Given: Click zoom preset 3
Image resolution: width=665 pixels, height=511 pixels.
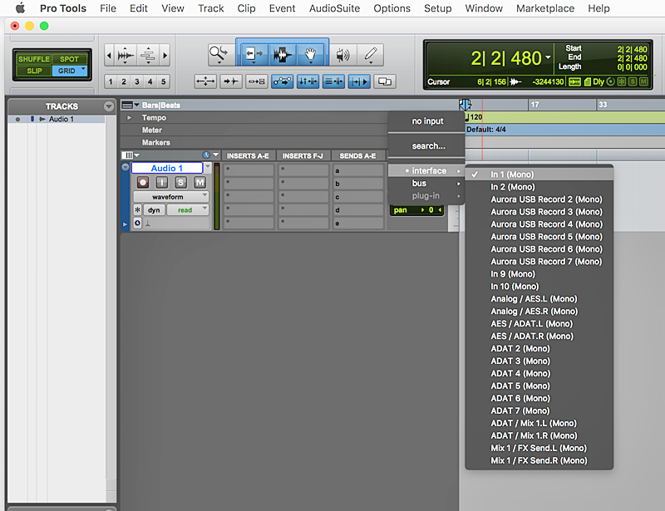Looking at the screenshot, I should click(x=137, y=81).
